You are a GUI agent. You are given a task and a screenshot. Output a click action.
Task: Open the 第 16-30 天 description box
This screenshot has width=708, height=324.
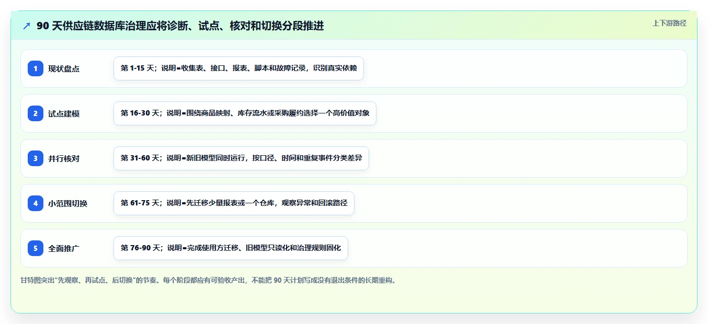click(x=245, y=113)
